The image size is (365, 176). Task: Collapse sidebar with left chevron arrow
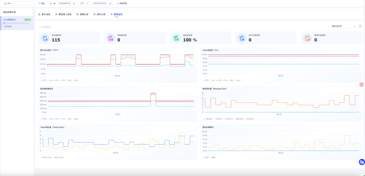coord(33,11)
